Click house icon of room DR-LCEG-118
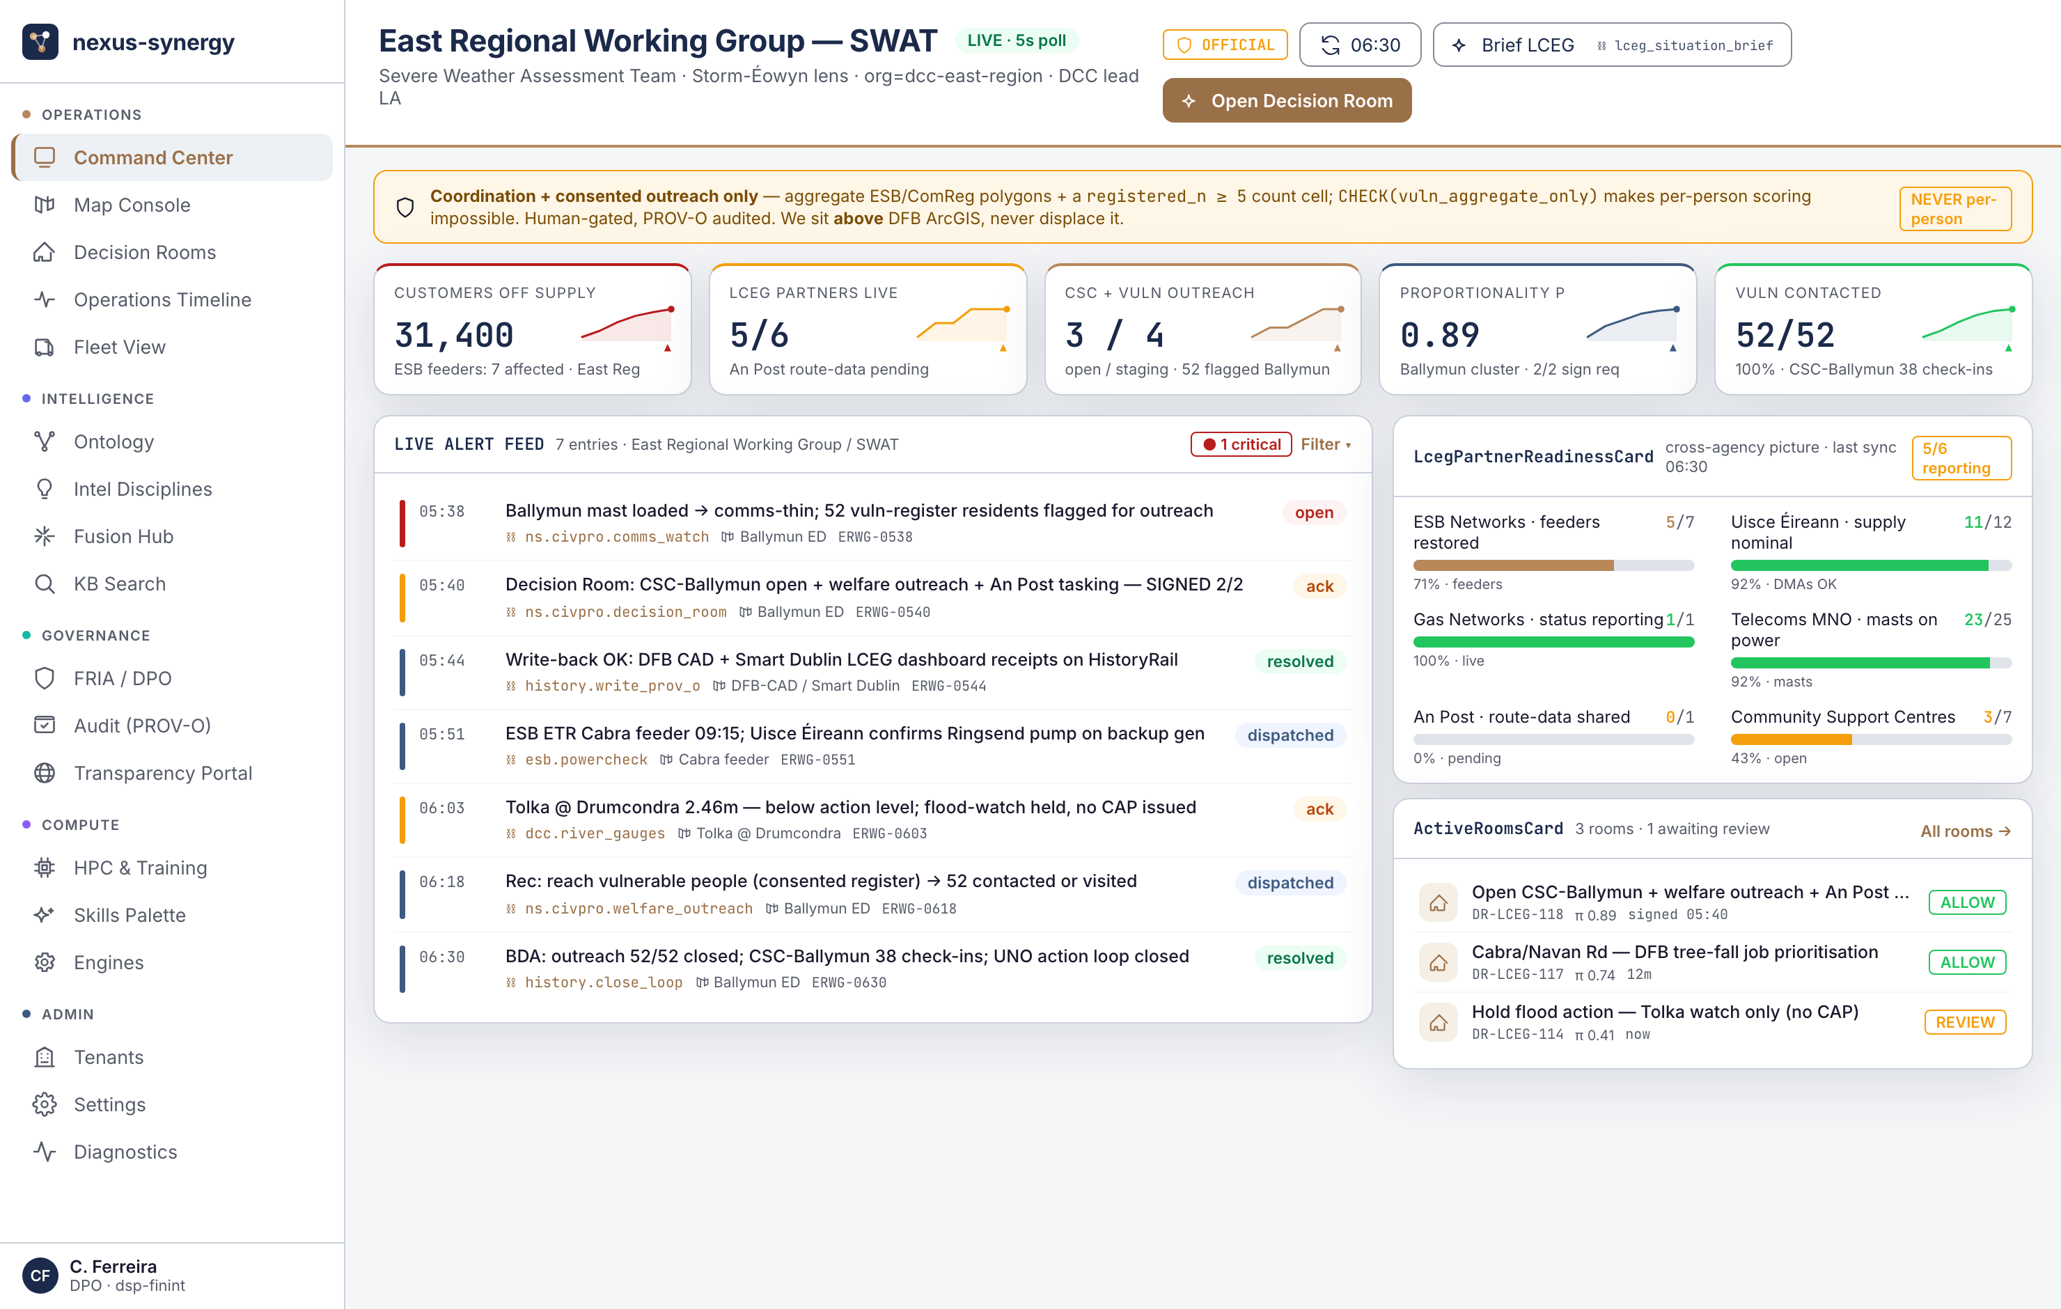Screen dimensions: 2061x1309 coord(1438,902)
